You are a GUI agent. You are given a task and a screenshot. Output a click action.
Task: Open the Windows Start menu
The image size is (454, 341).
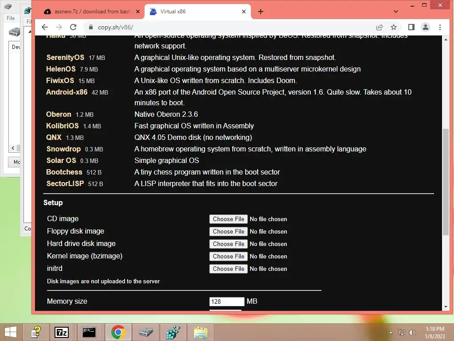11,332
